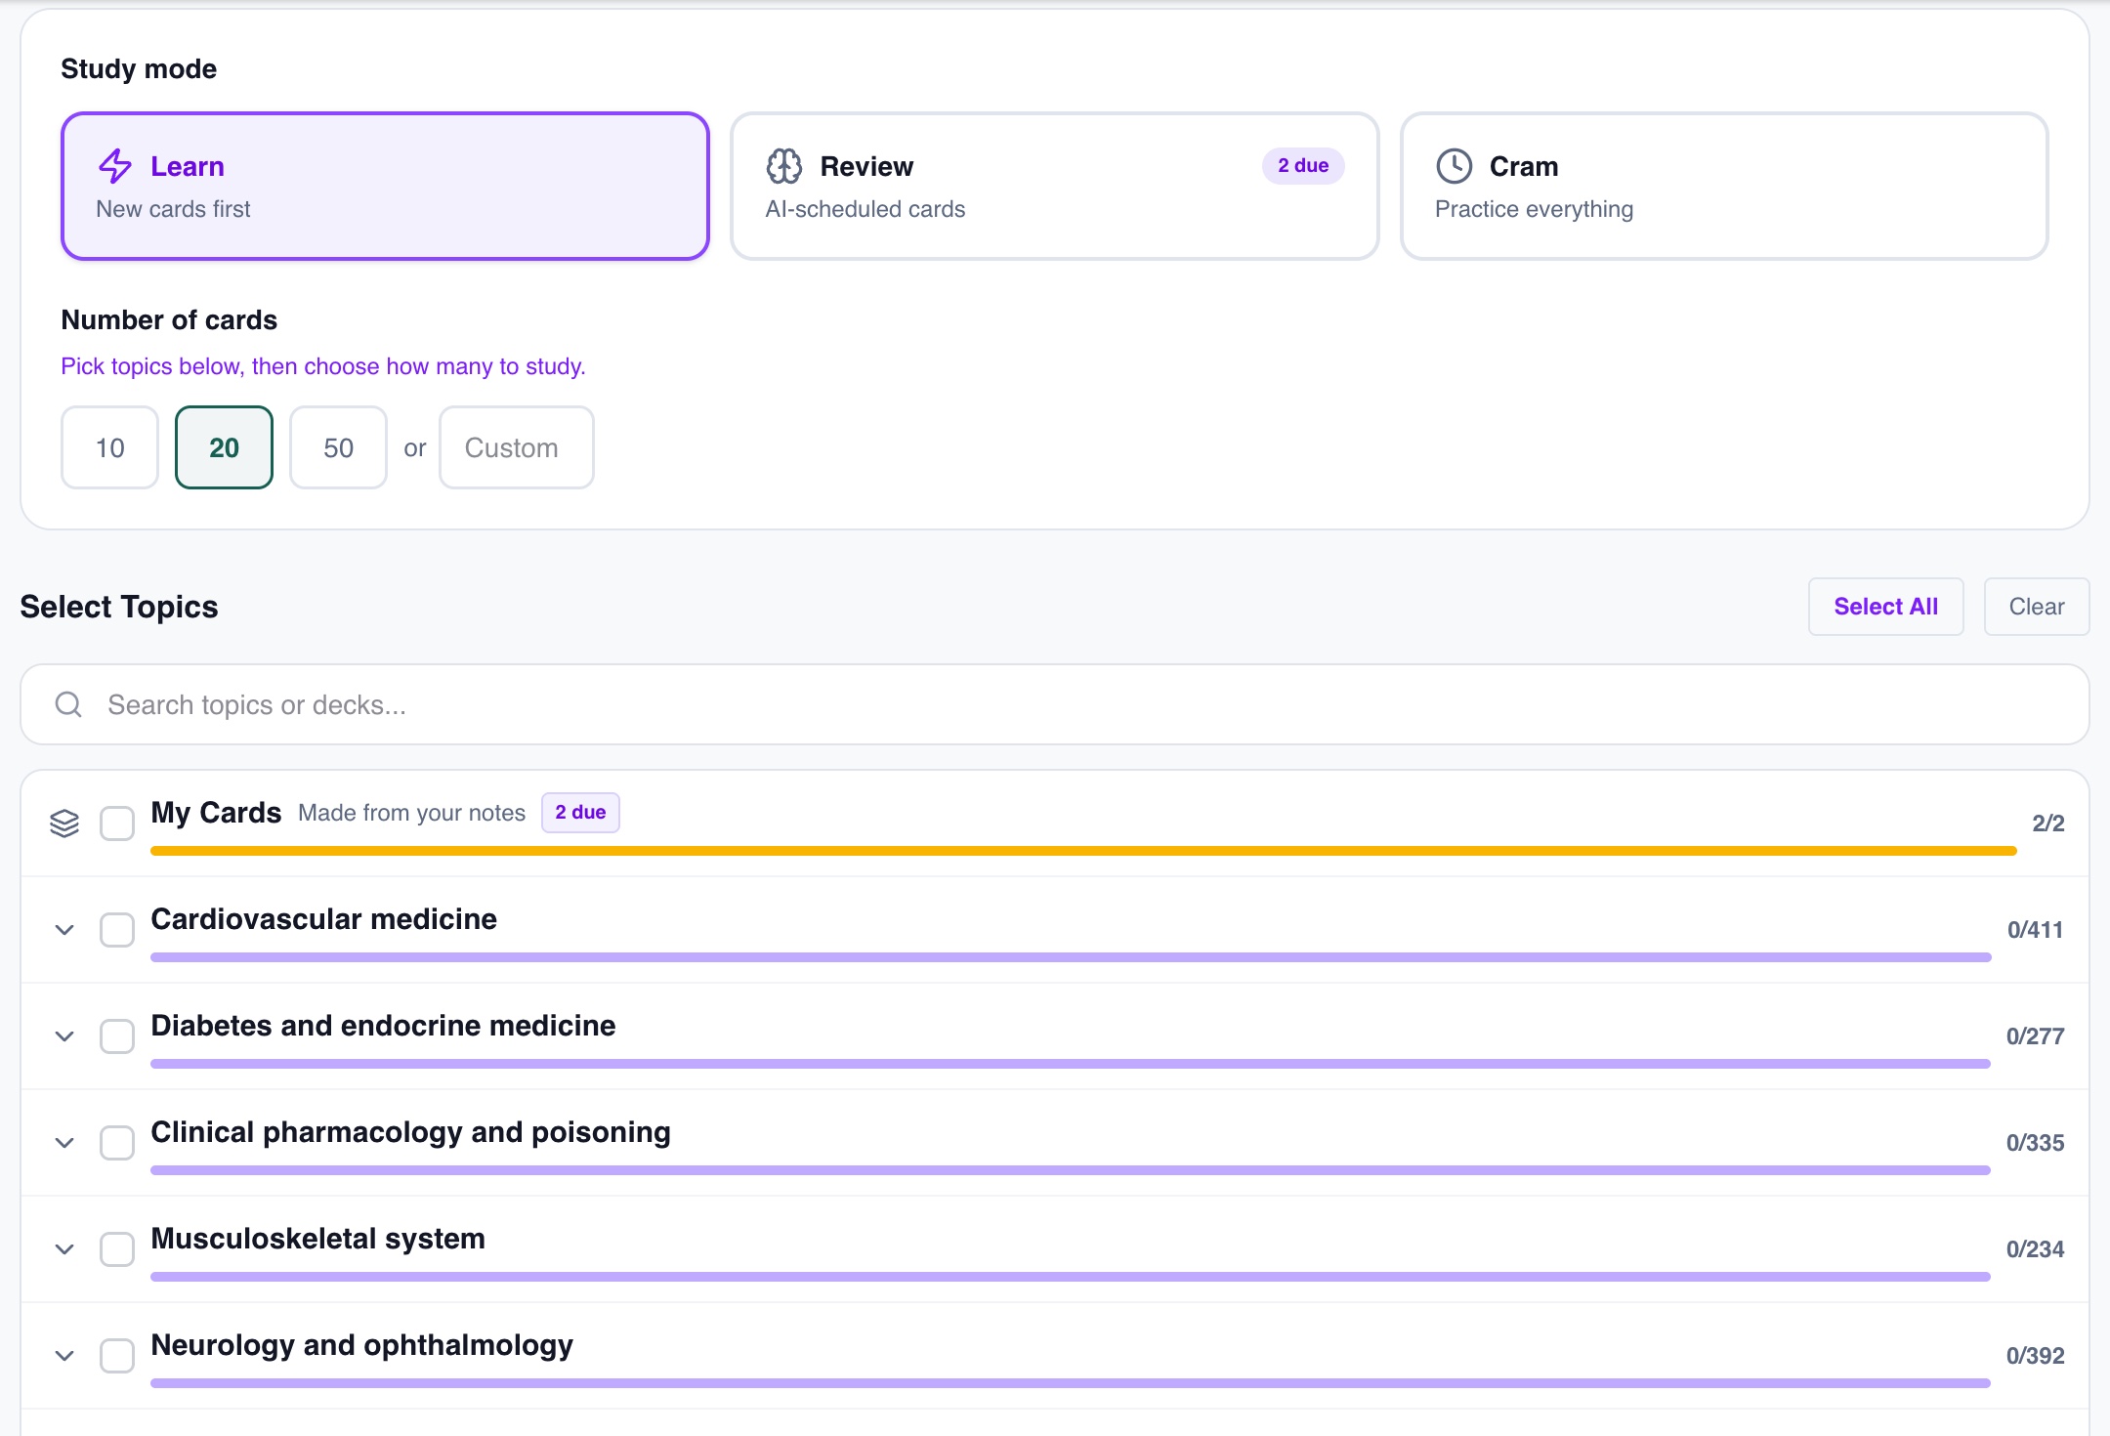
Task: Check the My Cards checkbox
Action: 117,824
